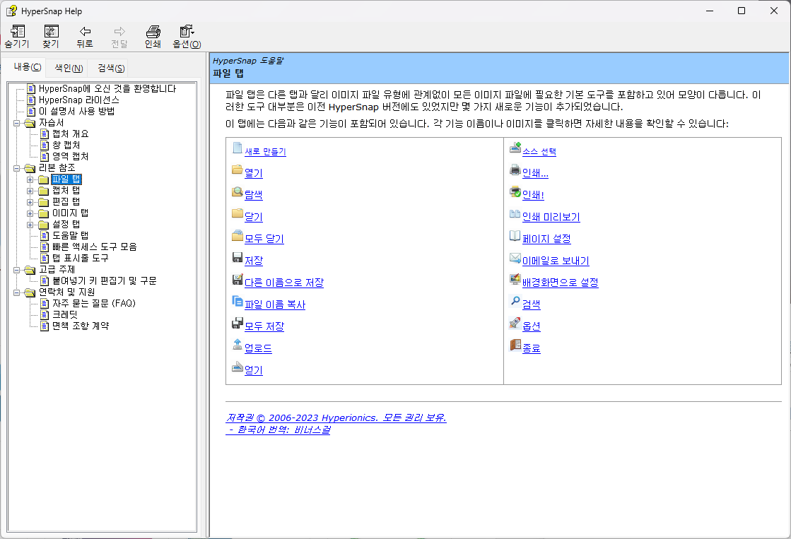Open the 옵션(O) toolbar icon

click(187, 32)
